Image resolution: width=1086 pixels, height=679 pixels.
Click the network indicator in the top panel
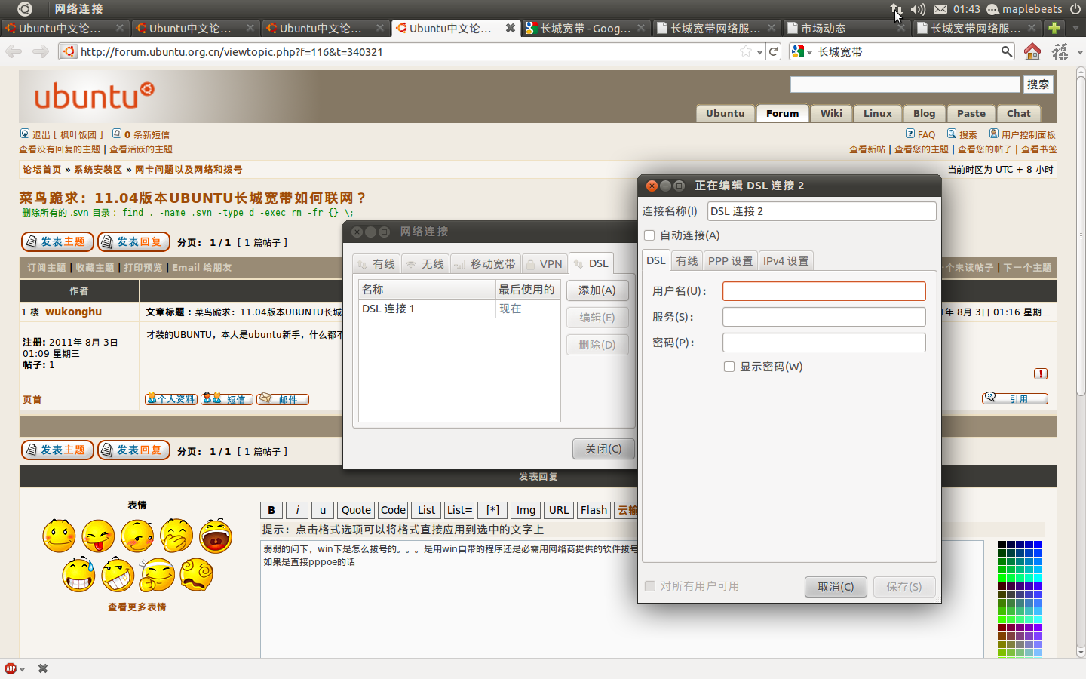pyautogui.click(x=896, y=9)
